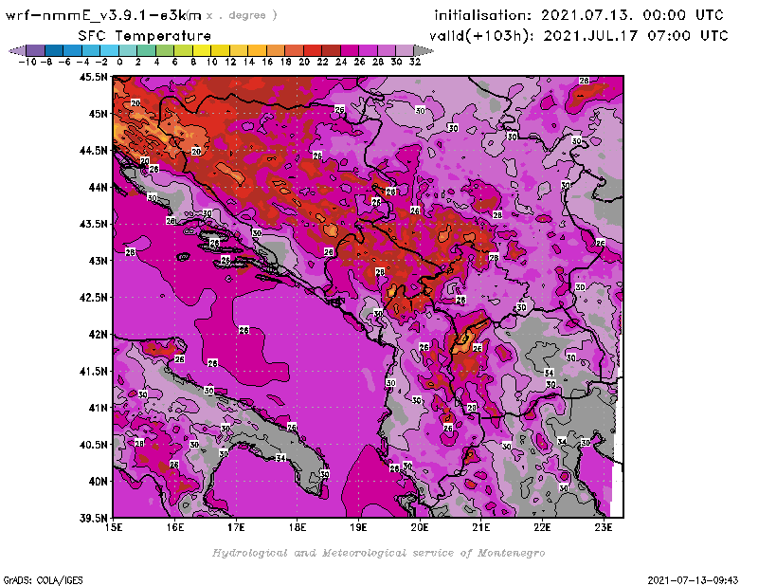This screenshot has height=586, width=758.
Task: Click the "32" color scale label
Action: [x=415, y=62]
